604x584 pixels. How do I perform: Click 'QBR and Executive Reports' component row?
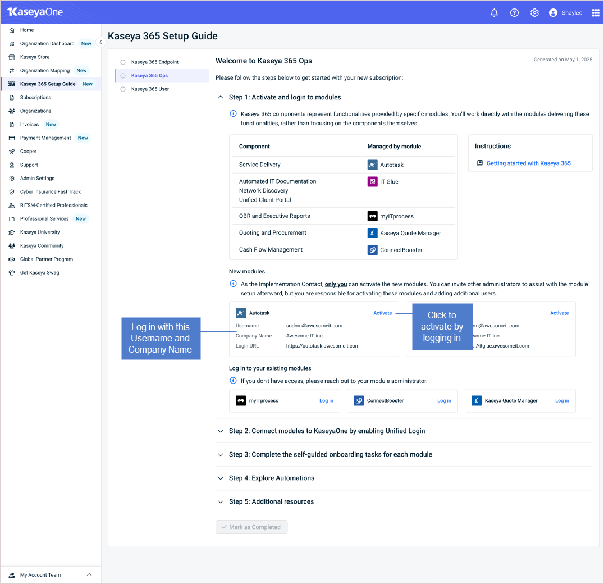tap(344, 216)
